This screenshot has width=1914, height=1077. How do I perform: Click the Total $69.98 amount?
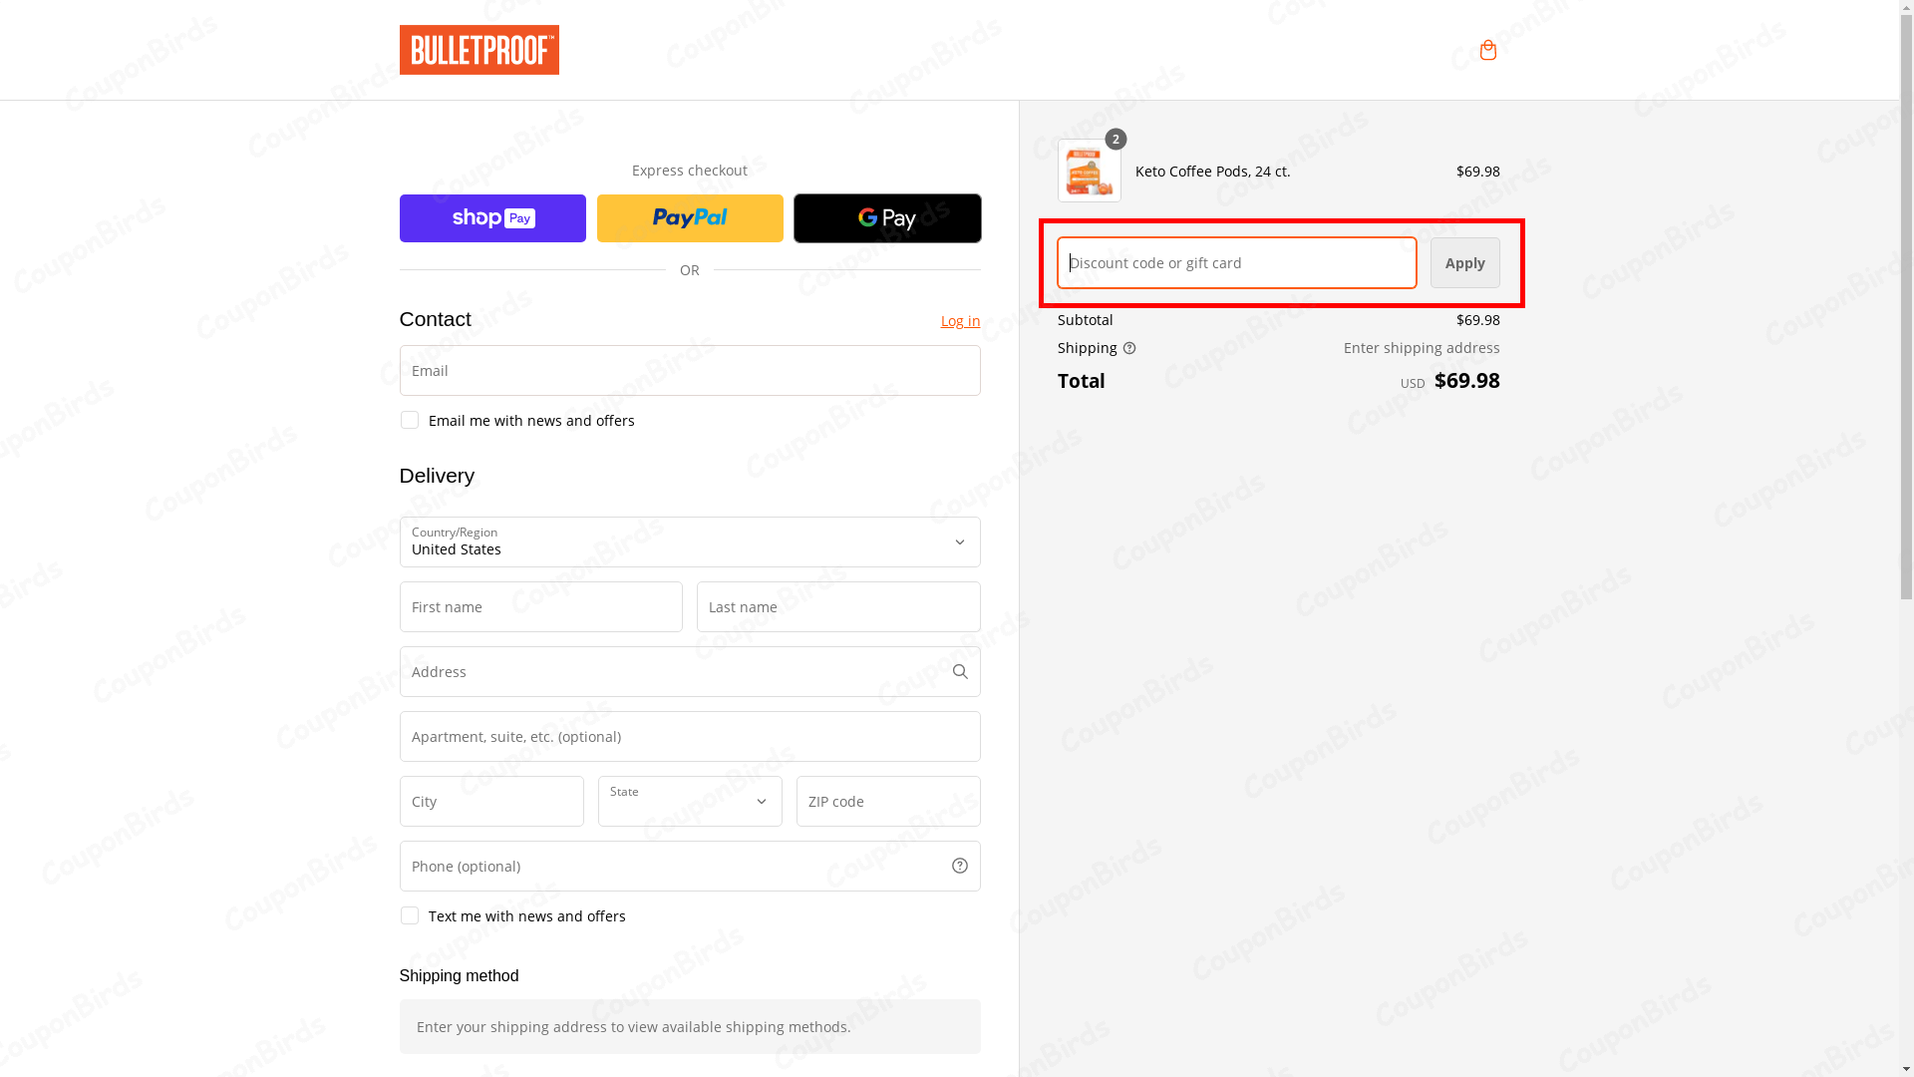pyautogui.click(x=1466, y=380)
